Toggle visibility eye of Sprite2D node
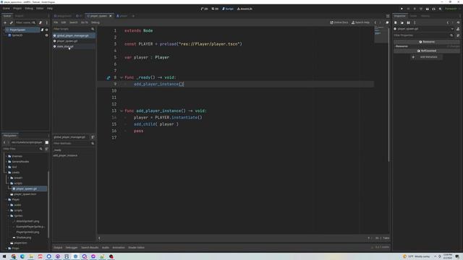Screen dimensions: 463x260 tap(46, 35)
